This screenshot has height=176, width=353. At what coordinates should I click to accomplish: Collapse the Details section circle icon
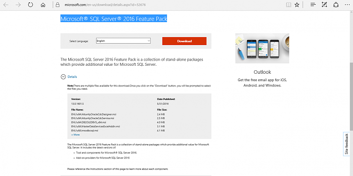click(x=63, y=77)
